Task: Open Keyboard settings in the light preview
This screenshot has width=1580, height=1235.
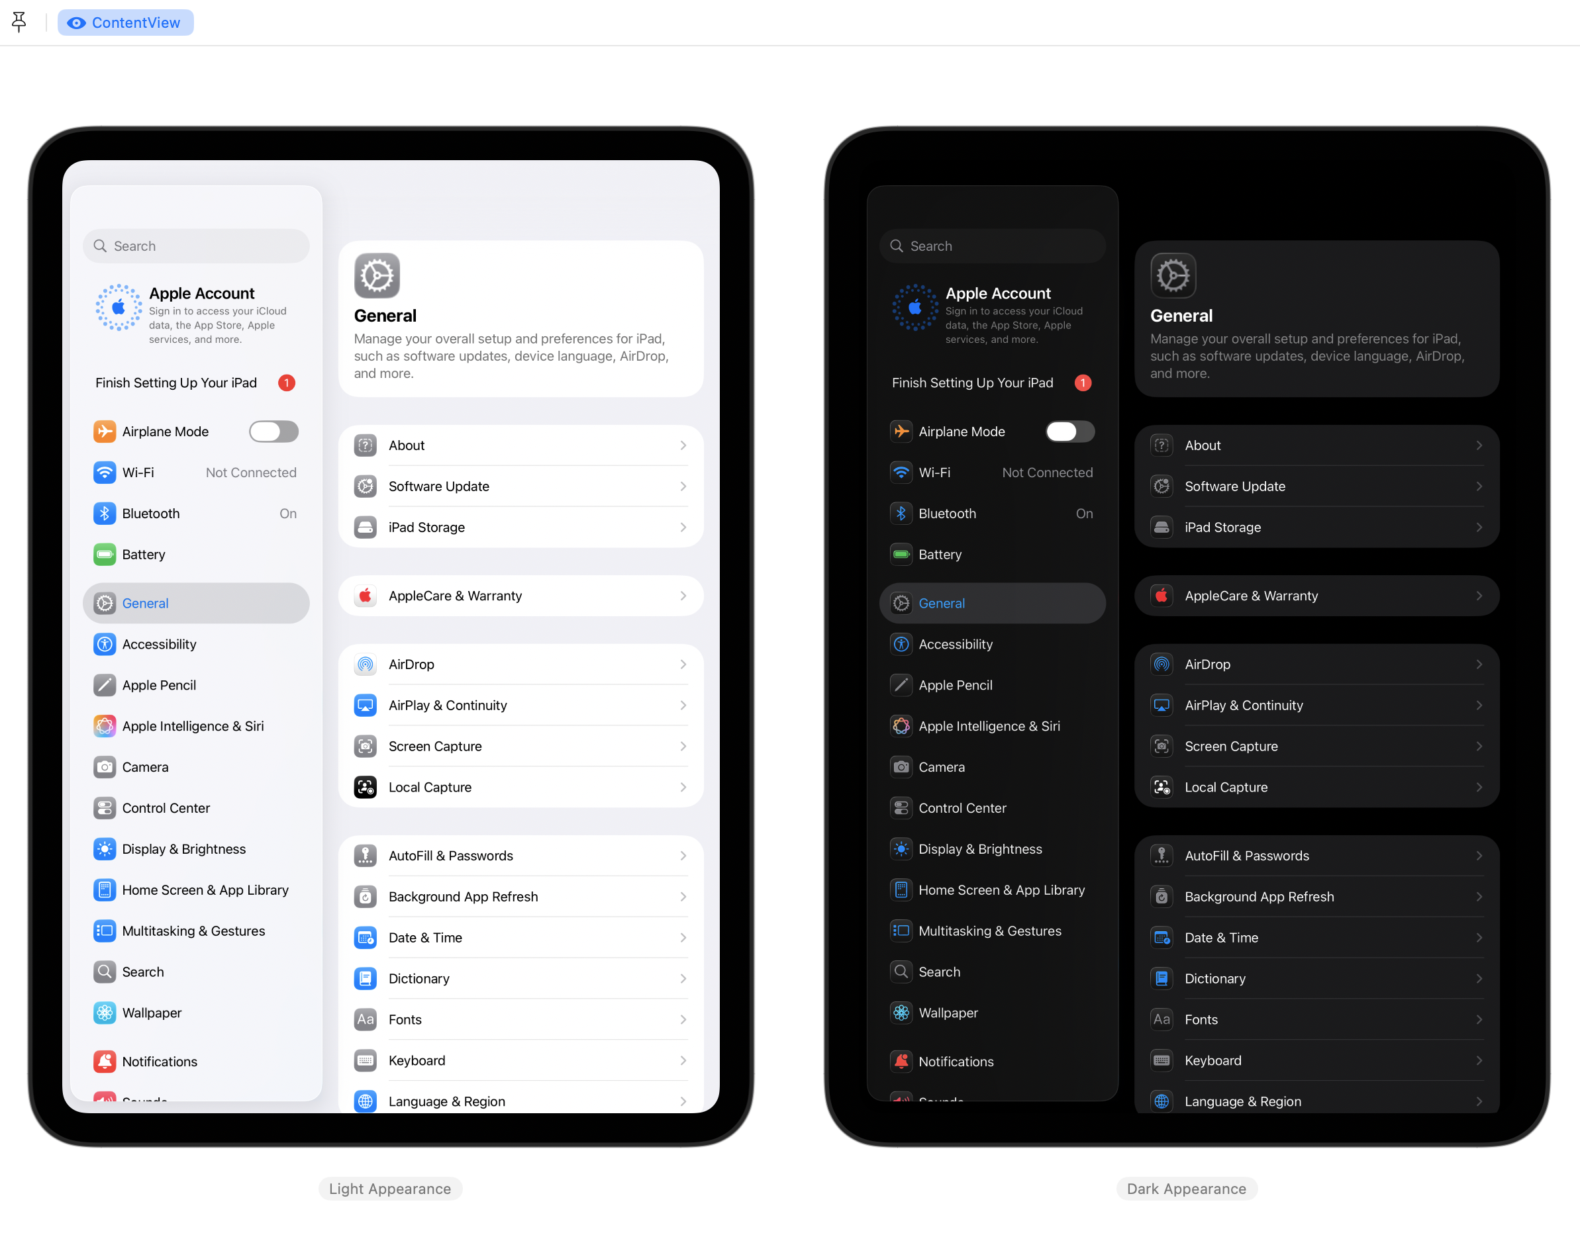Action: coord(521,1061)
